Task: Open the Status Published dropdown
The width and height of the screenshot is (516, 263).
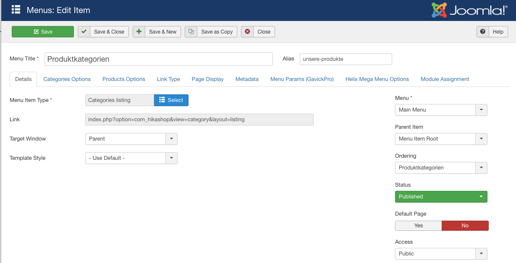Action: (x=441, y=197)
